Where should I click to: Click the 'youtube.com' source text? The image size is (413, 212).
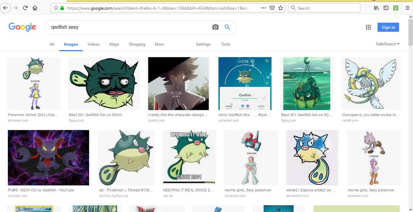pos(17,196)
